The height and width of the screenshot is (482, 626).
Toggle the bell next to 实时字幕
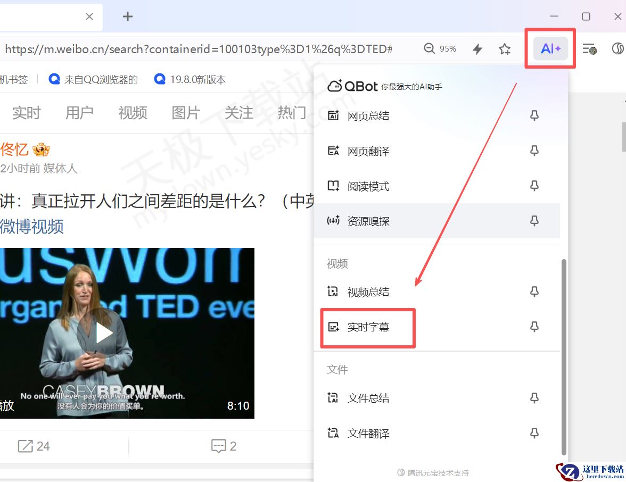point(534,327)
